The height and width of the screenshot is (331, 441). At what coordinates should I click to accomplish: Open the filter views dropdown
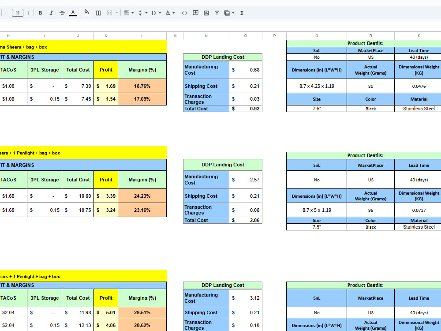point(229,13)
